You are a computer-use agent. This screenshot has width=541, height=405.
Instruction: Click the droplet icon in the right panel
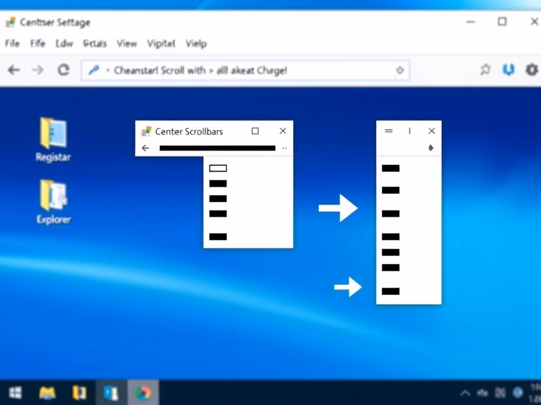click(x=431, y=148)
